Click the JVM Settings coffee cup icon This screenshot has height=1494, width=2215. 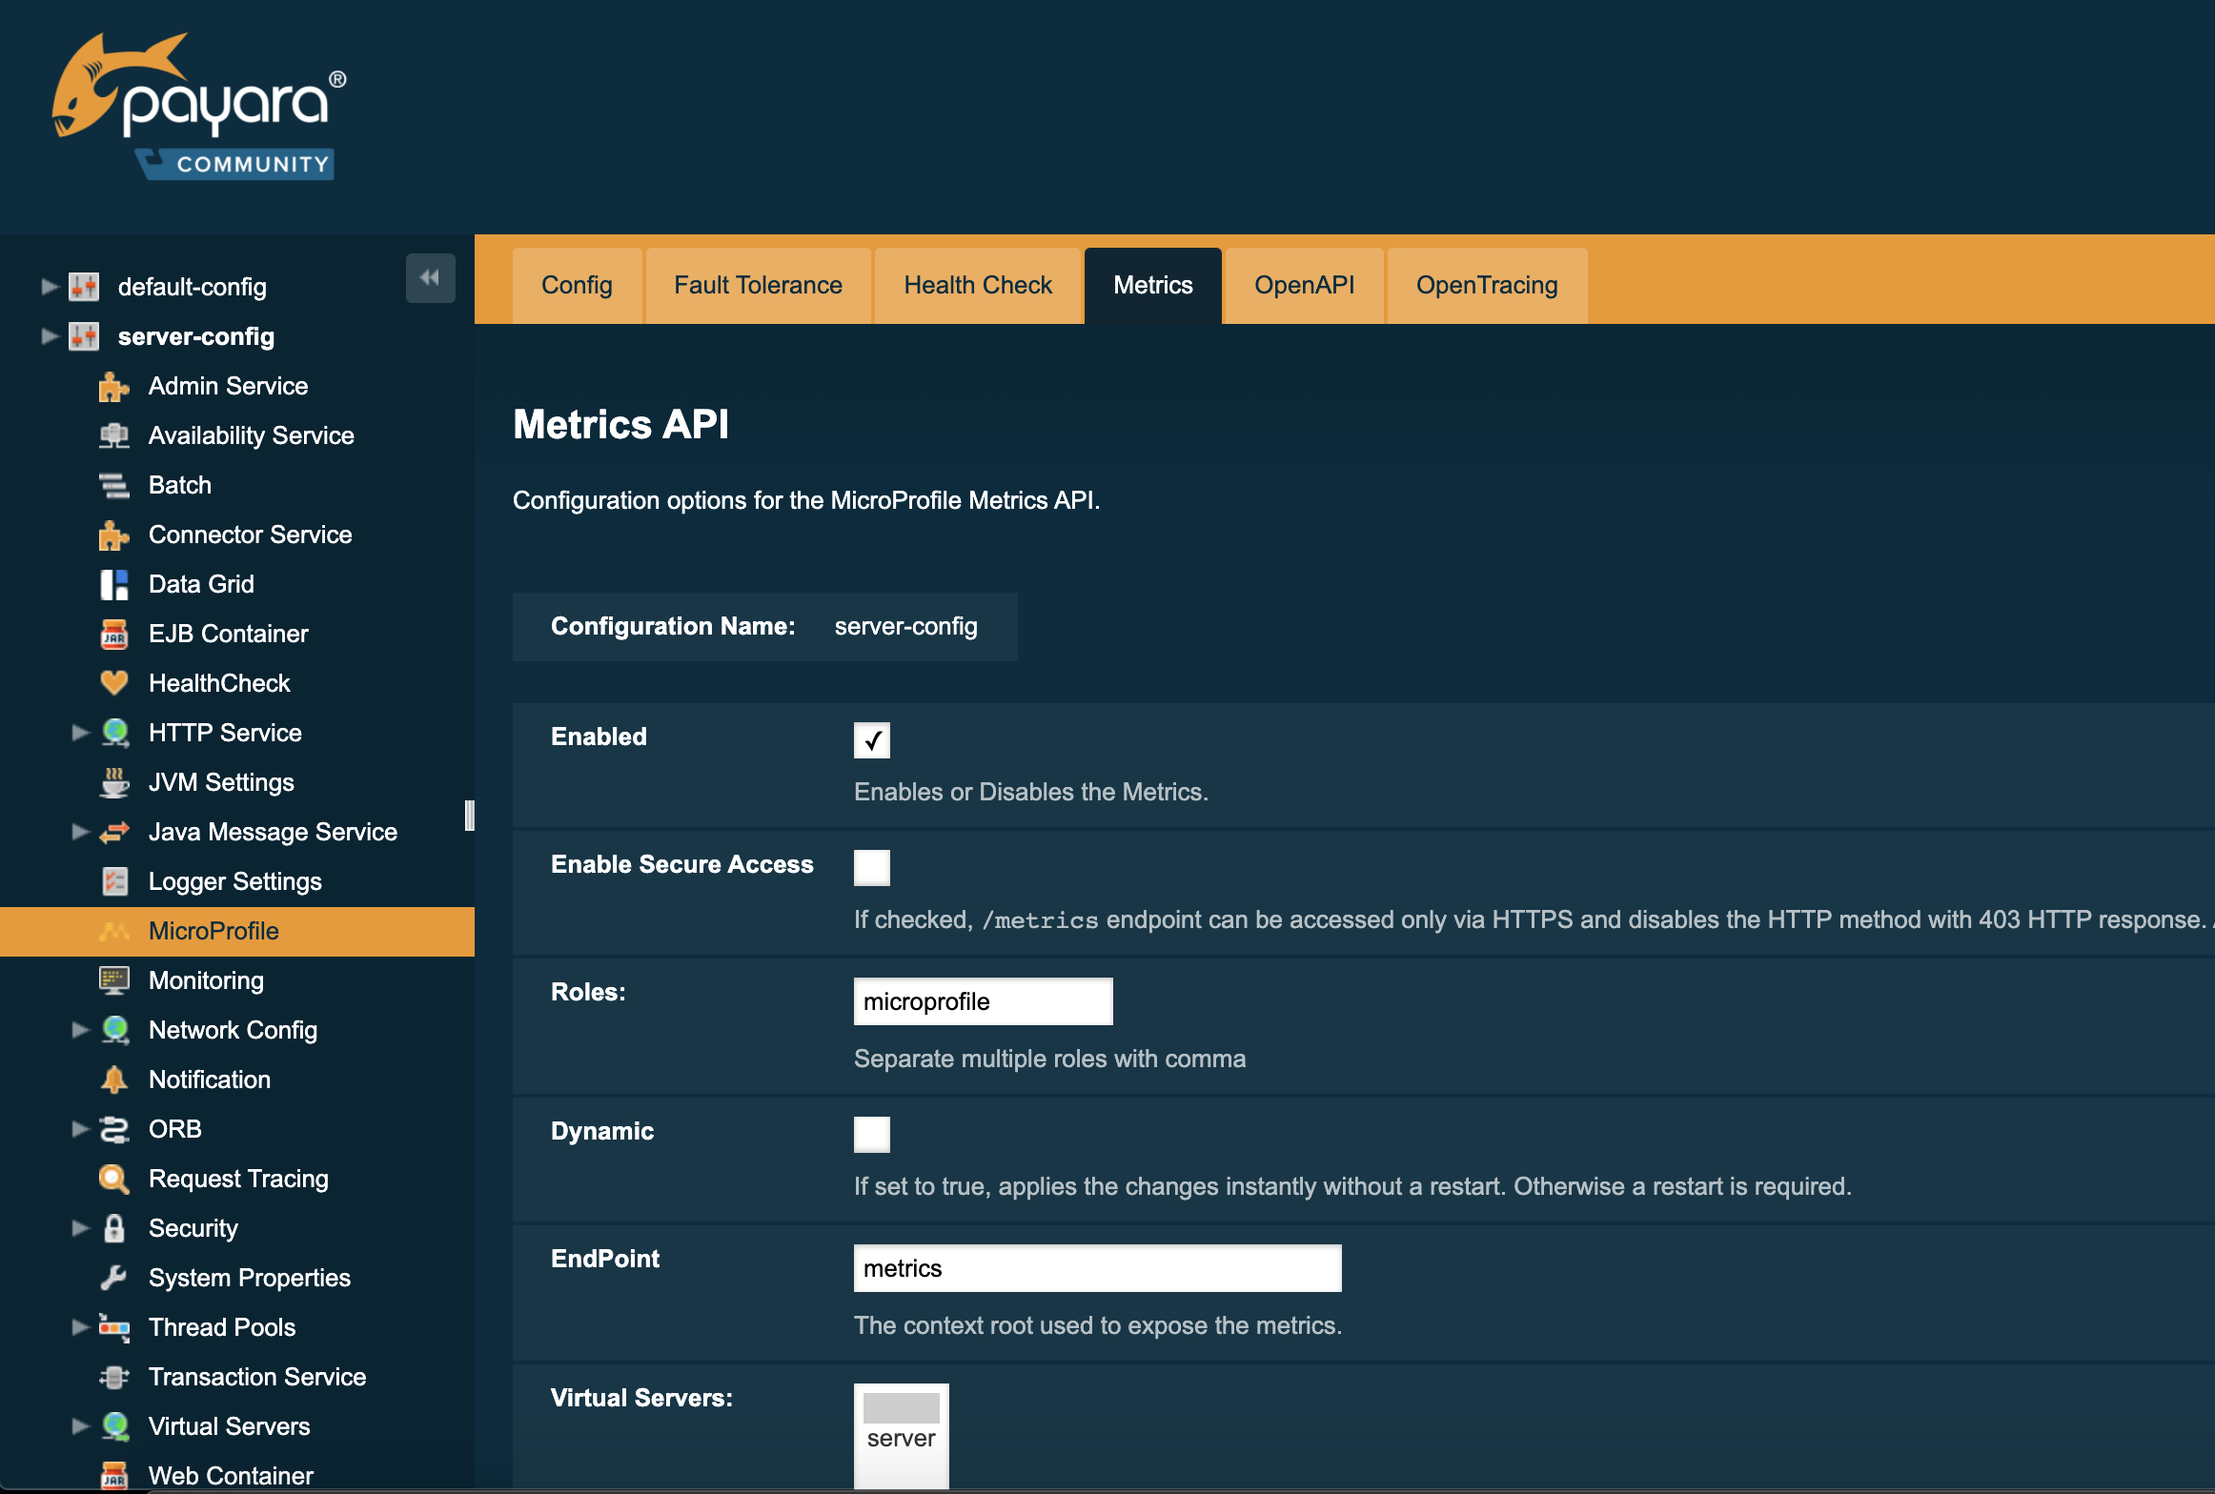pos(114,782)
